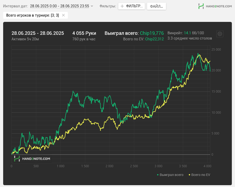
Task: Click the '25 000' y-axis label
Action: [x=216, y=50]
